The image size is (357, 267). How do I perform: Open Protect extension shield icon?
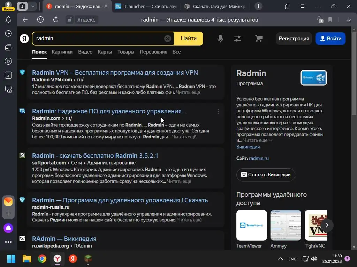pos(320,20)
